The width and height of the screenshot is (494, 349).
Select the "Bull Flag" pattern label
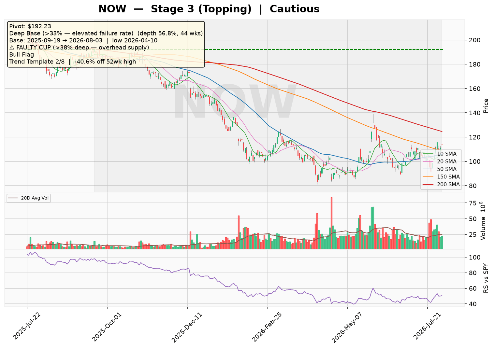pyautogui.click(x=22, y=55)
